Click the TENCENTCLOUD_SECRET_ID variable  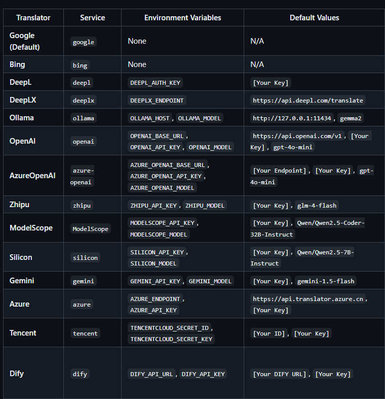click(171, 328)
